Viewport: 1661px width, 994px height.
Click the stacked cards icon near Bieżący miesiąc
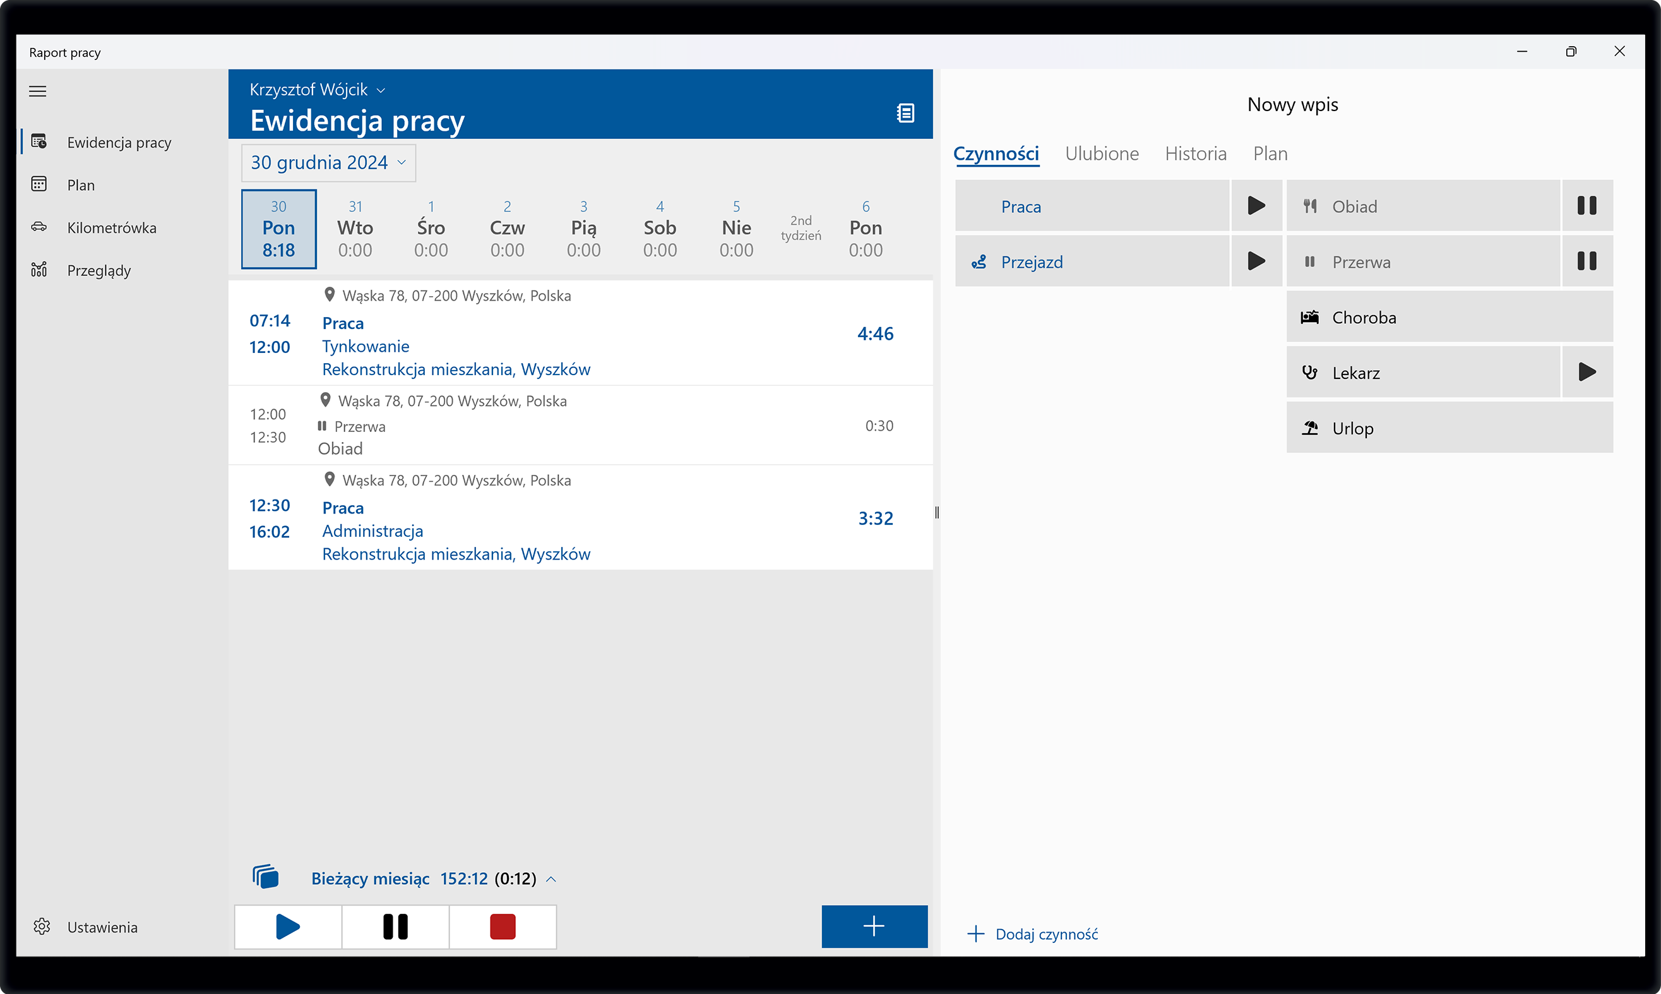[x=265, y=877]
